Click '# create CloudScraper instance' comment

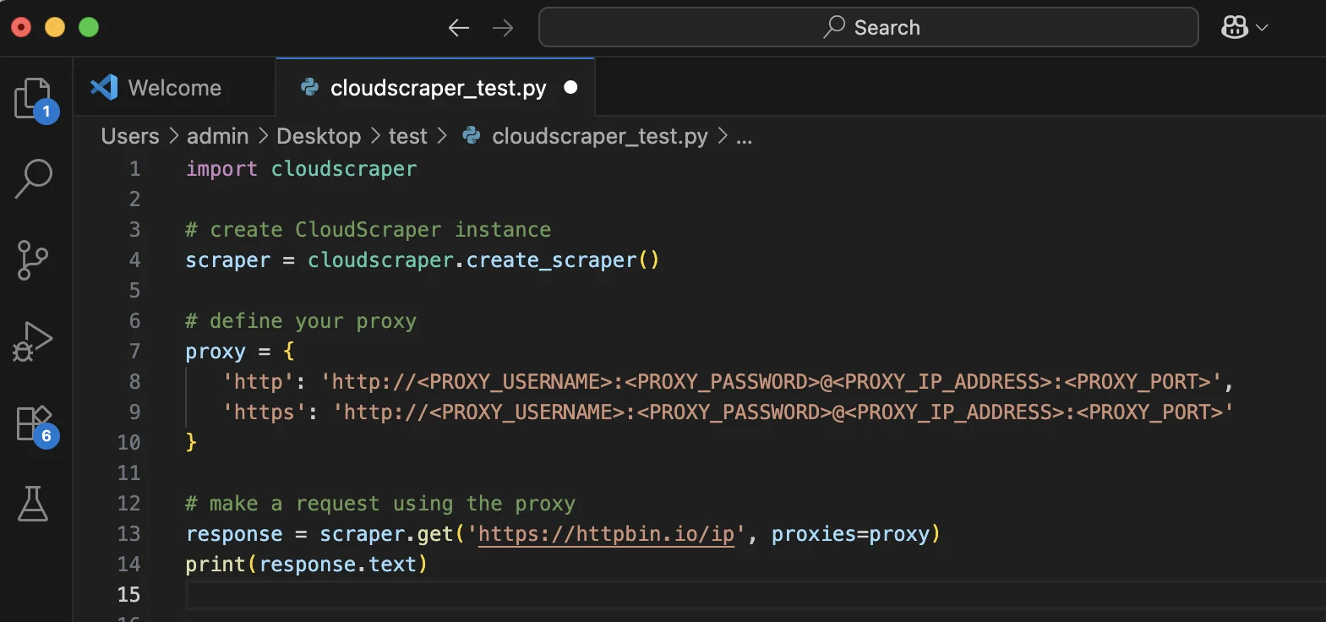pyautogui.click(x=368, y=230)
